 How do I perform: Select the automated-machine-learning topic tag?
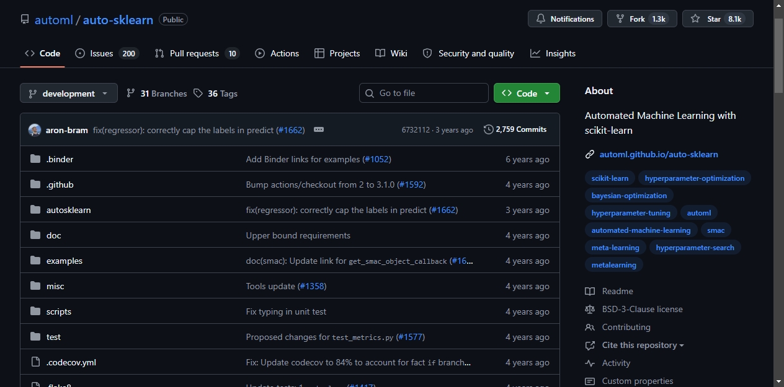641,230
